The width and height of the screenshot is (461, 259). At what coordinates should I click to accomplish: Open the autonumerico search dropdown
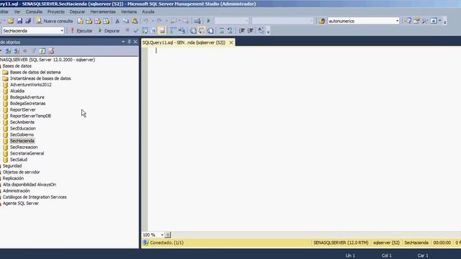pyautogui.click(x=397, y=21)
